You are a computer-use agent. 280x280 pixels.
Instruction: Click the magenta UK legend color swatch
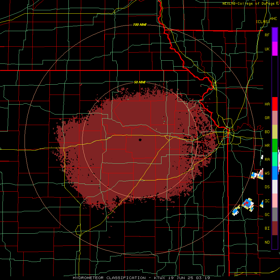(275, 49)
